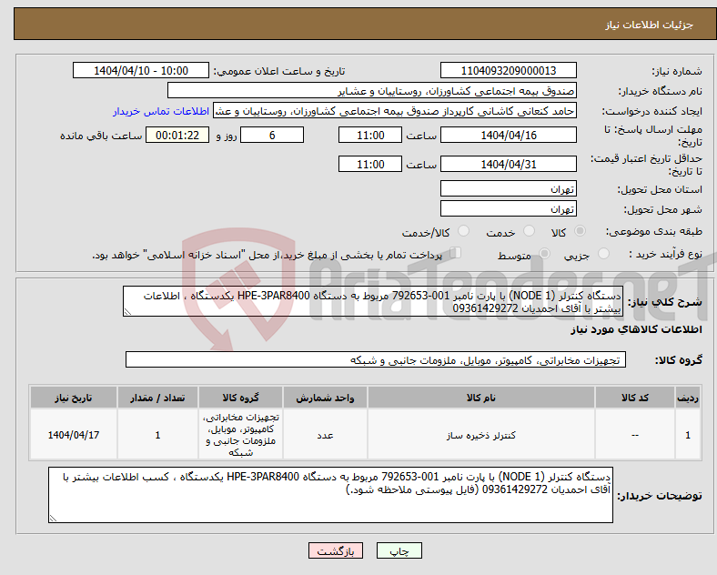Click the عدد unit cell
This screenshot has height=575, width=717.
325,435
